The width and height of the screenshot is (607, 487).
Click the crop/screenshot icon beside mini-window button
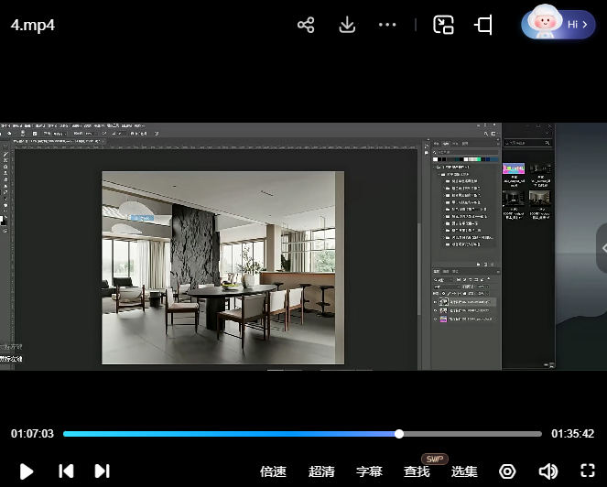[483, 25]
